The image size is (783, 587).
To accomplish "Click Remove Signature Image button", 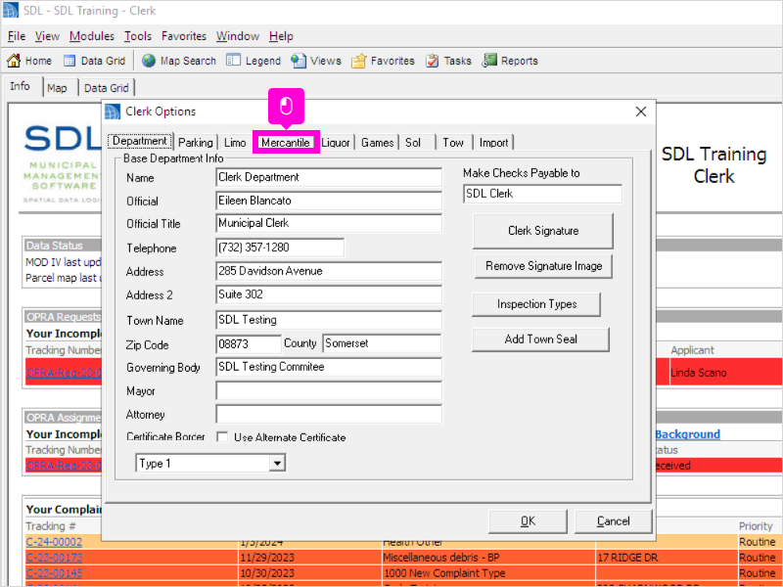I will pos(543,266).
